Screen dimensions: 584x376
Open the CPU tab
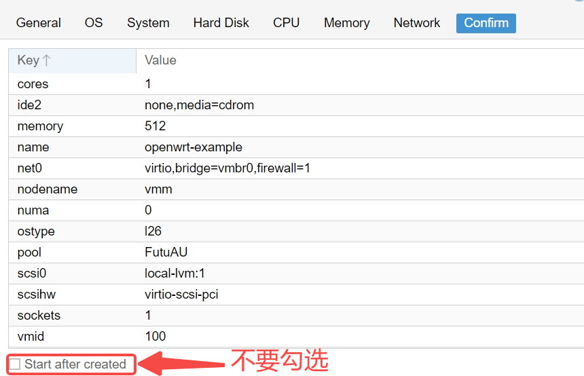point(286,23)
